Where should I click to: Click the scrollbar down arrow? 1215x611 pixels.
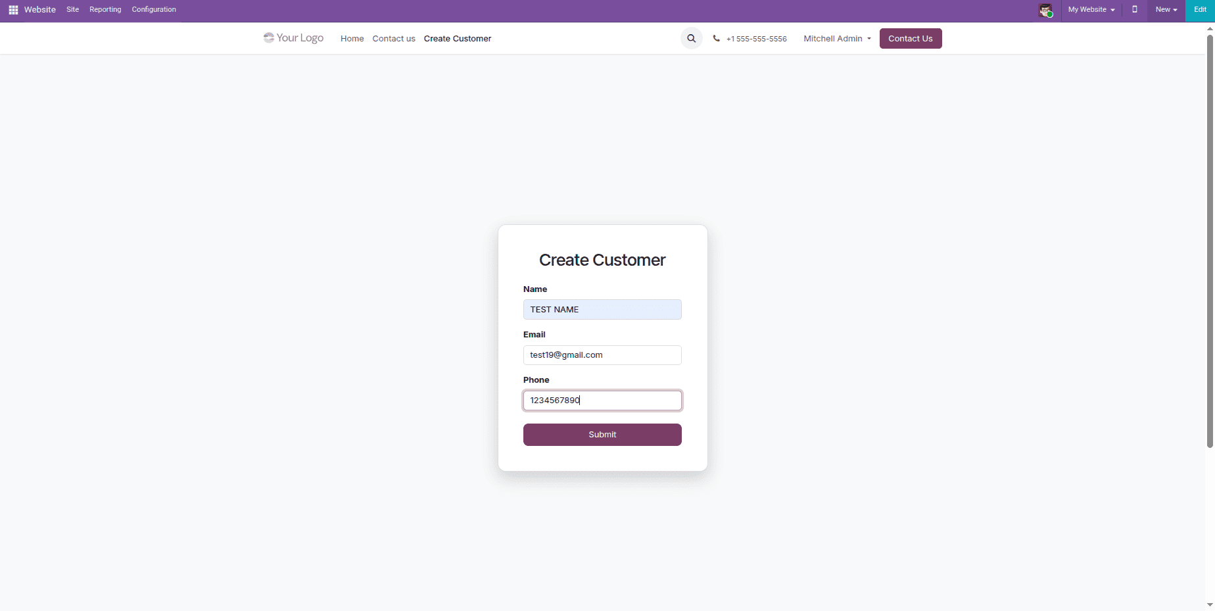coord(1210,602)
